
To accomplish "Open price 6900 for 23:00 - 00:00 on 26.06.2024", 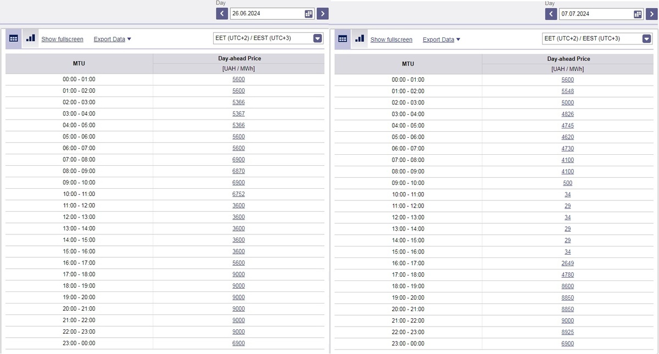I will tap(239, 343).
